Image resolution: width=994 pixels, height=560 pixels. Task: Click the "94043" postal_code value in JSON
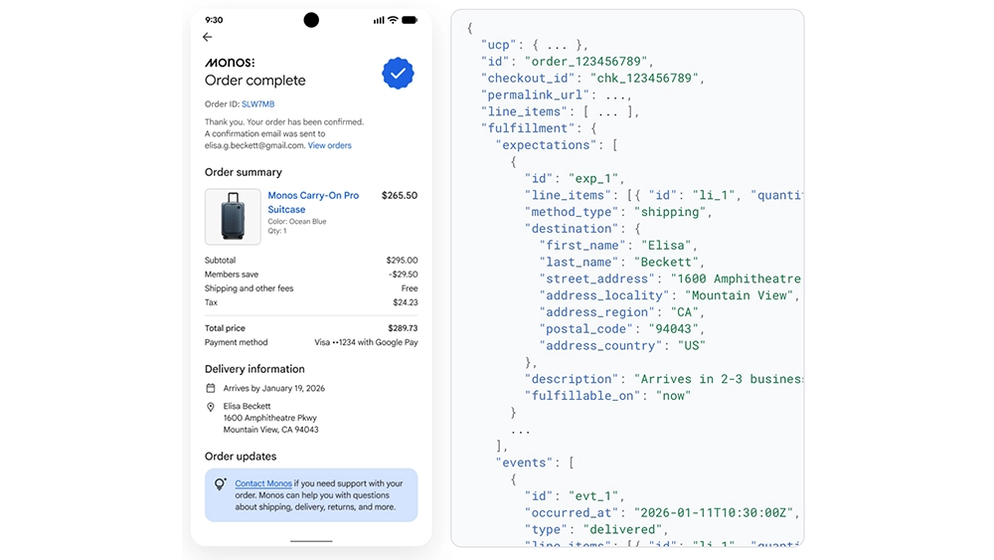tap(673, 329)
